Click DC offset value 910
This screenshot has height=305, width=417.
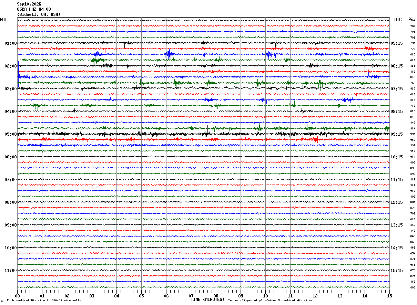click(413, 89)
